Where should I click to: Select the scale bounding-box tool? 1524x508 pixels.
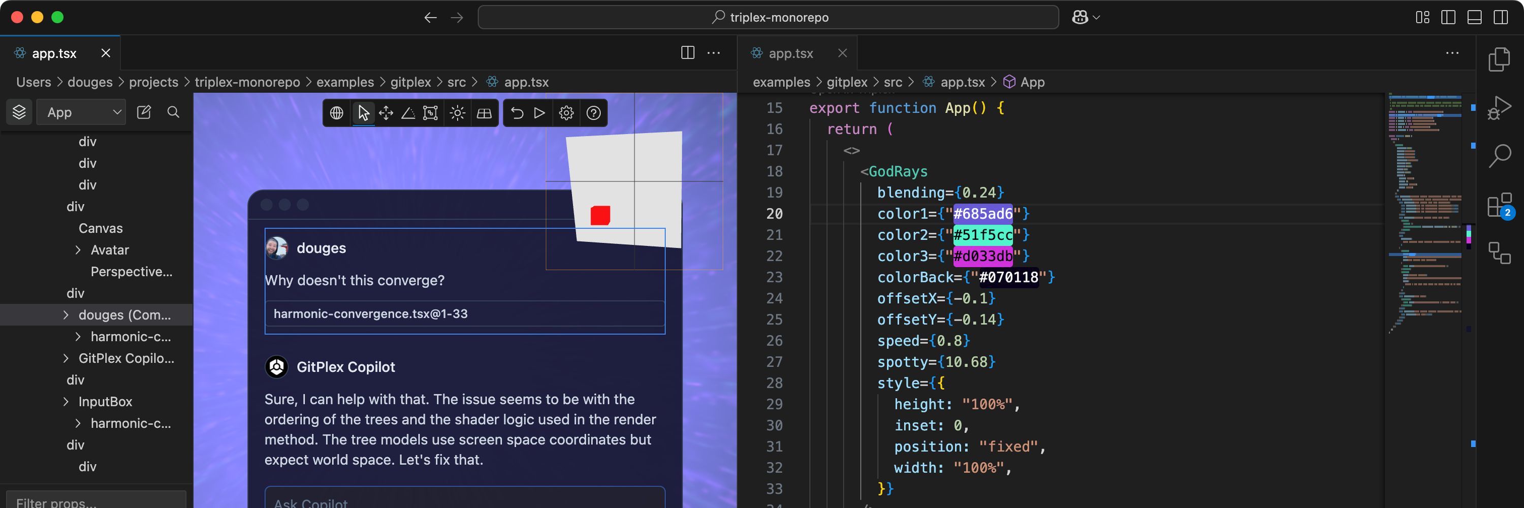click(x=431, y=113)
